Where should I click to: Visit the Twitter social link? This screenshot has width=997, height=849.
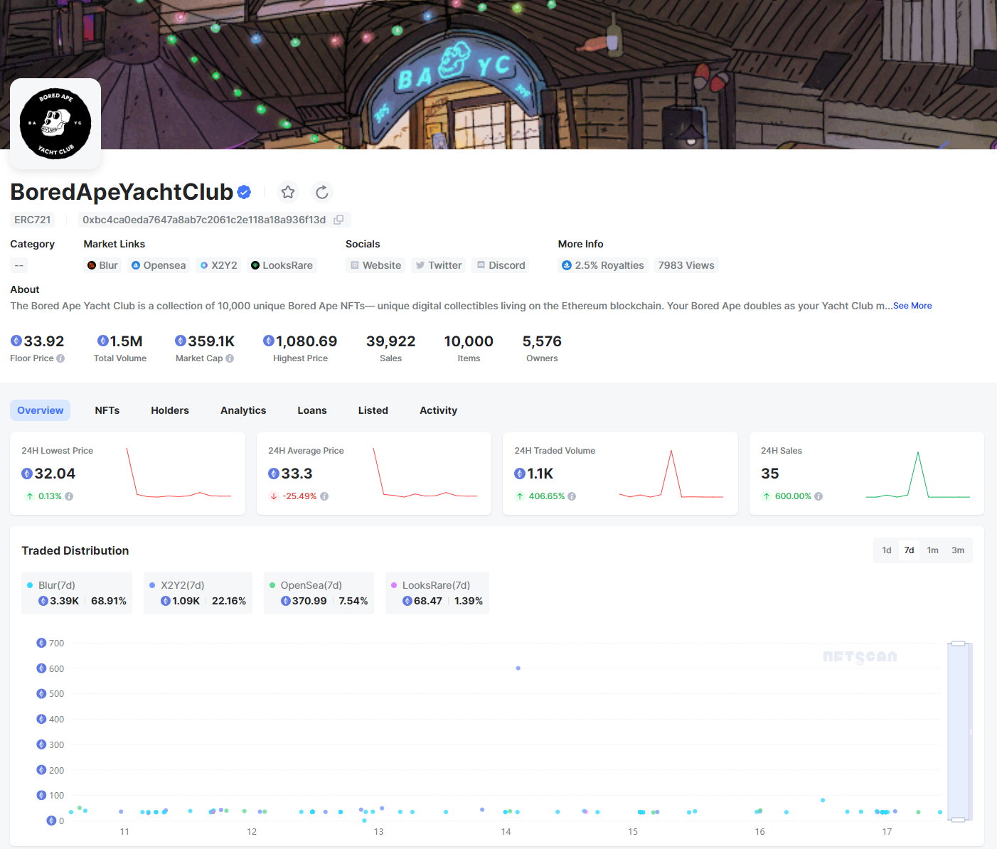[439, 265]
